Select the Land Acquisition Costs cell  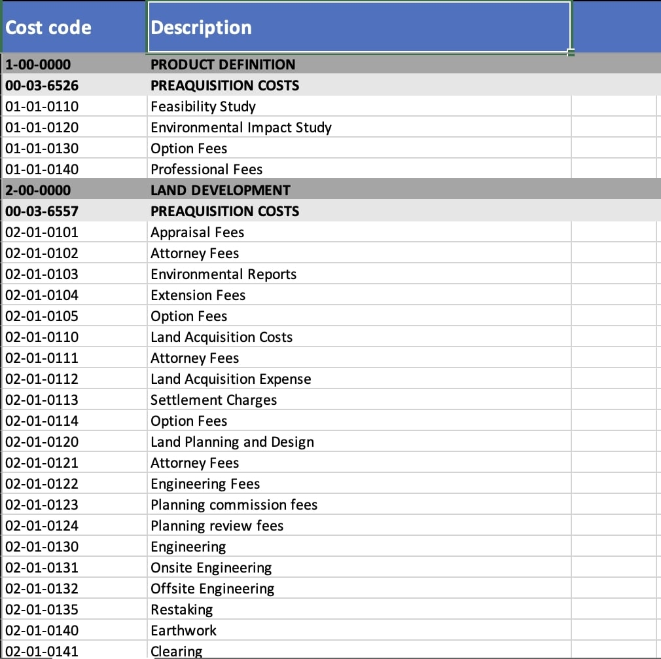(359, 337)
